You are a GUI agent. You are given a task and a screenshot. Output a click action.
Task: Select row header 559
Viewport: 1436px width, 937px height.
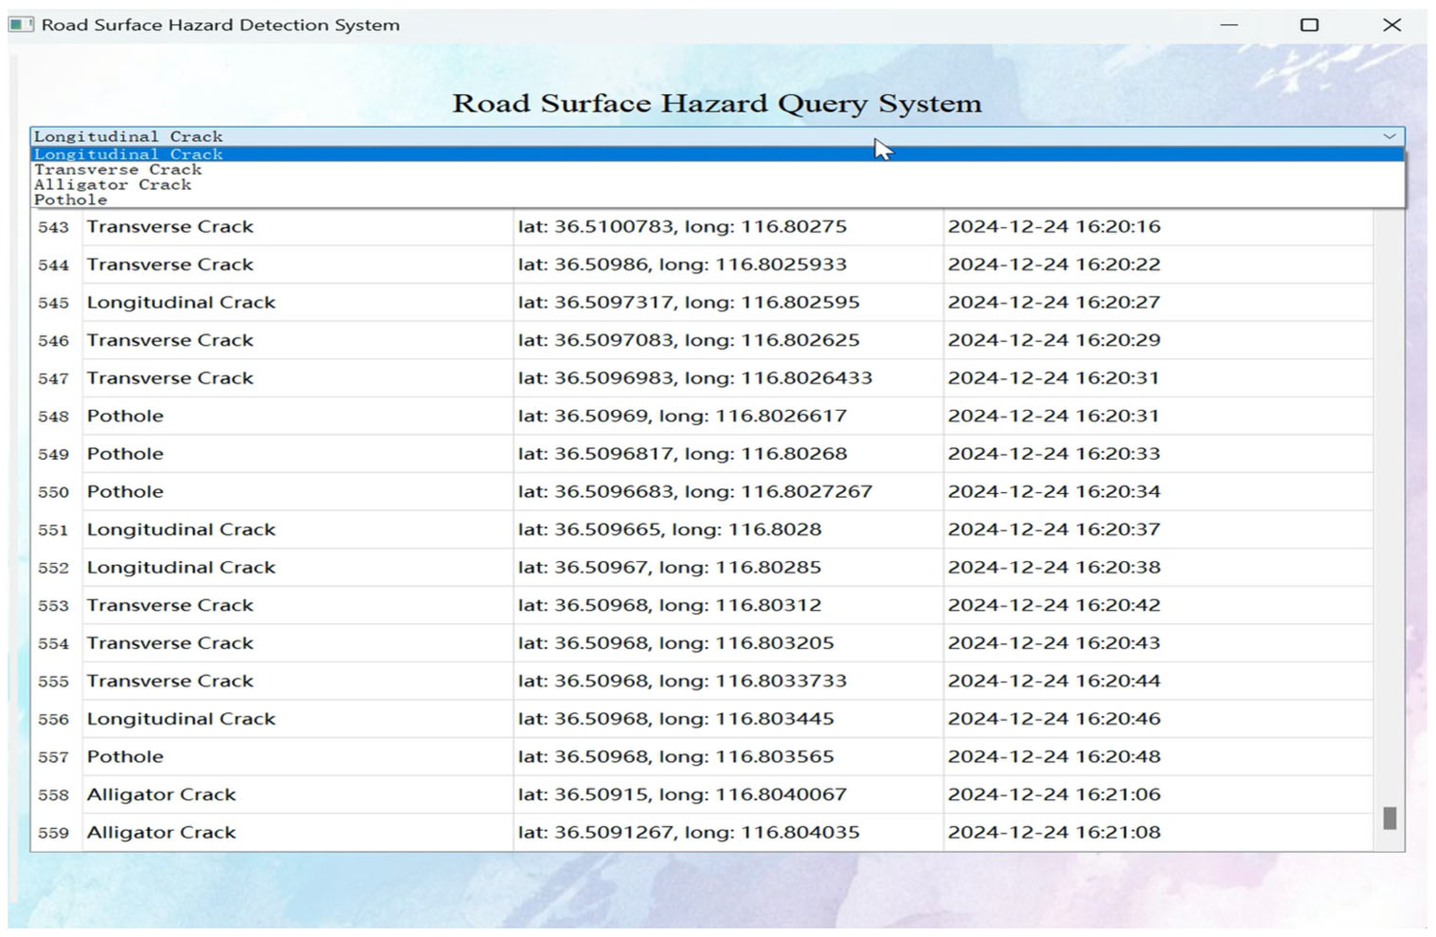[x=56, y=833]
